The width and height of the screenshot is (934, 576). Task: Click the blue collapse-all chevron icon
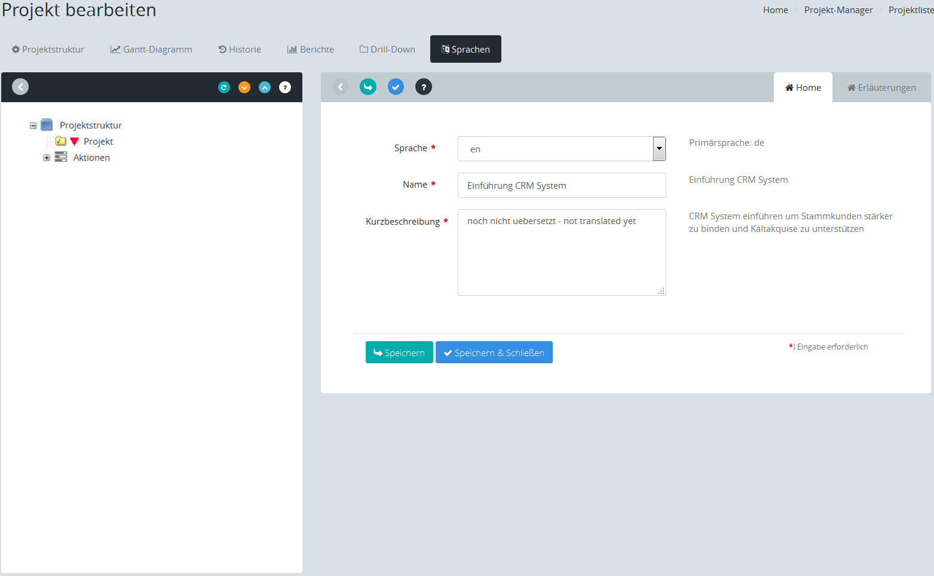265,87
